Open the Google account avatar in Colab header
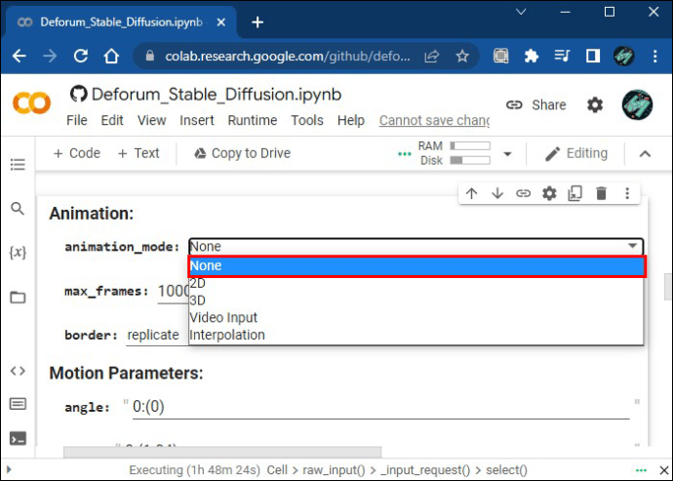 pos(637,104)
